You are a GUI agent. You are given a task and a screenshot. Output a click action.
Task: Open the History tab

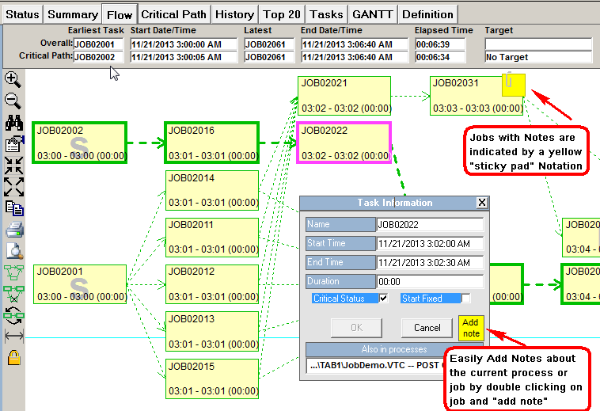[234, 14]
